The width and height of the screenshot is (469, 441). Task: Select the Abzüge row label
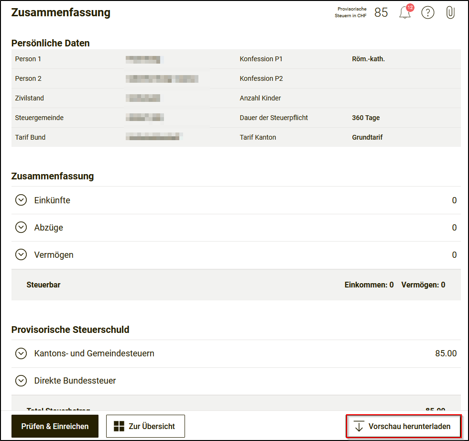tap(48, 227)
